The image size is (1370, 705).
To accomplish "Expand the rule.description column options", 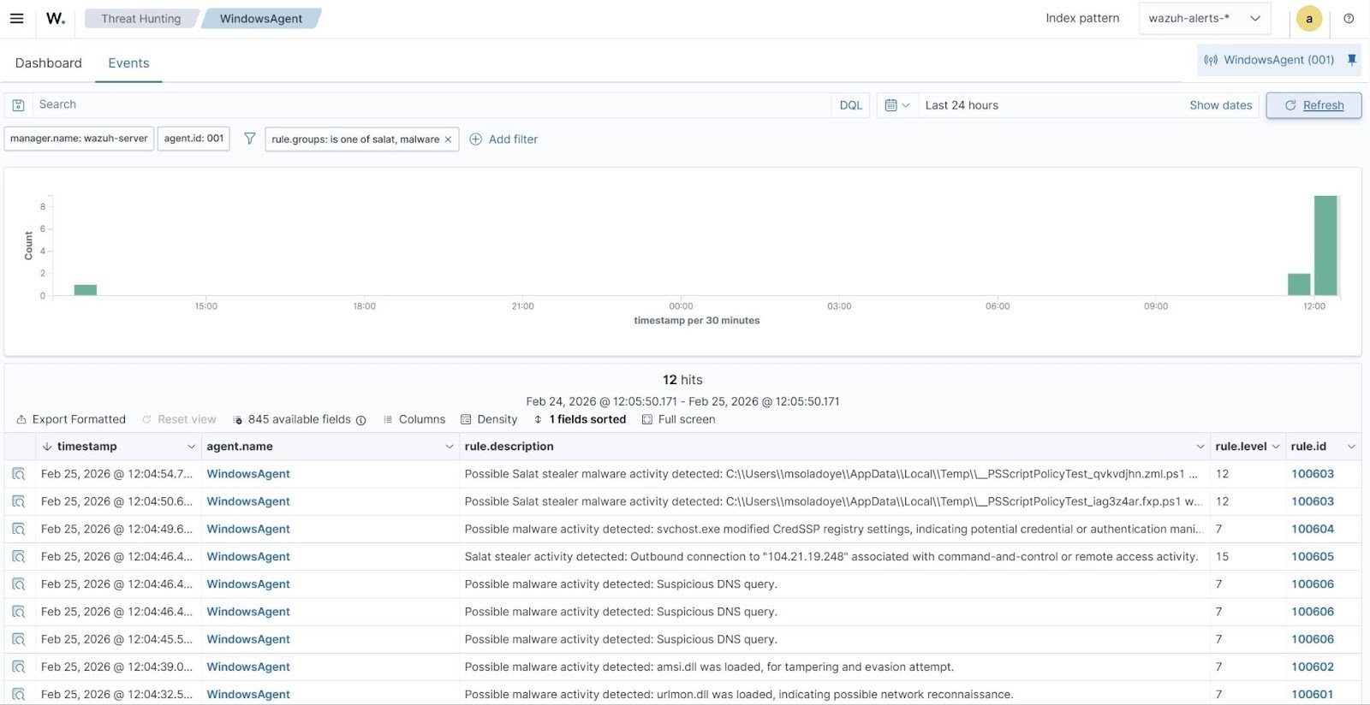I will [x=1200, y=447].
